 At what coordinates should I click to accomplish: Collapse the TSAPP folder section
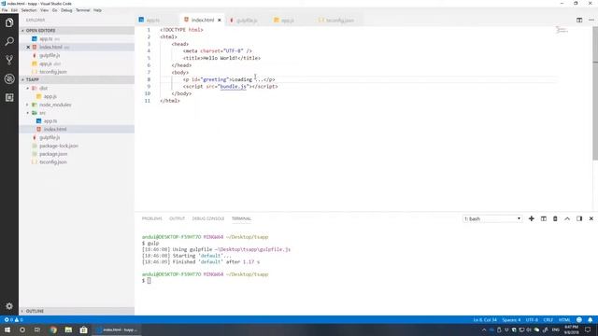tap(77, 79)
